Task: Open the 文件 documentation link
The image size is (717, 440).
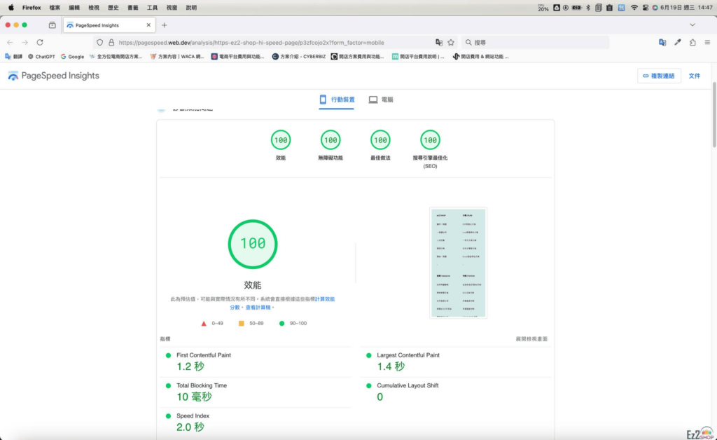Action: point(694,76)
